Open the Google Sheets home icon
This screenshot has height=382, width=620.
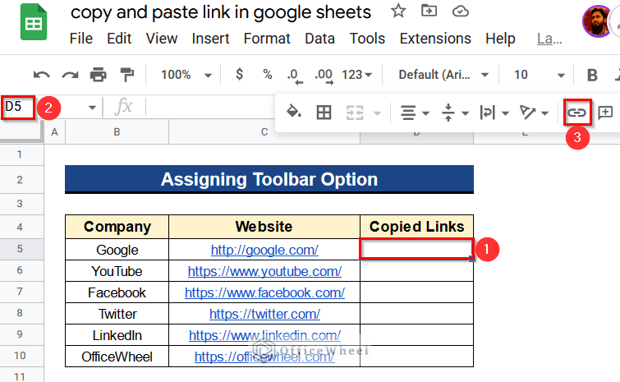coord(34,22)
